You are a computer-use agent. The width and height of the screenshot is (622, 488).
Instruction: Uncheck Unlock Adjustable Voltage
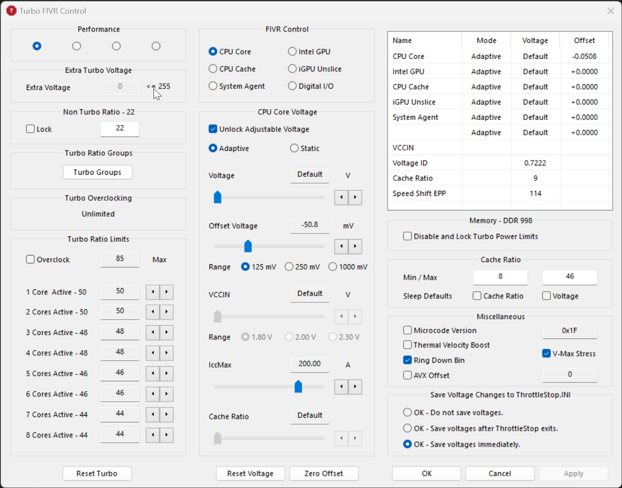click(x=213, y=129)
